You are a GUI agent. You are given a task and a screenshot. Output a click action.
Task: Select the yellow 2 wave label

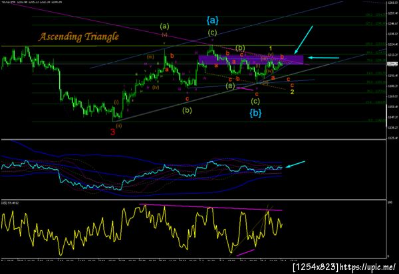(293, 92)
